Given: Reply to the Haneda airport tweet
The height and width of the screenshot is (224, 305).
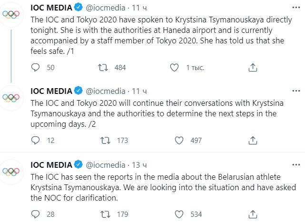Looking at the screenshot, I should coord(35,68).
